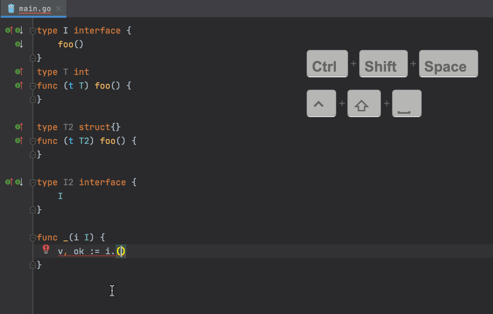Click implements gutter icon on 'type T2 struct{}' line
Image resolution: width=493 pixels, height=314 pixels.
[x=19, y=127]
